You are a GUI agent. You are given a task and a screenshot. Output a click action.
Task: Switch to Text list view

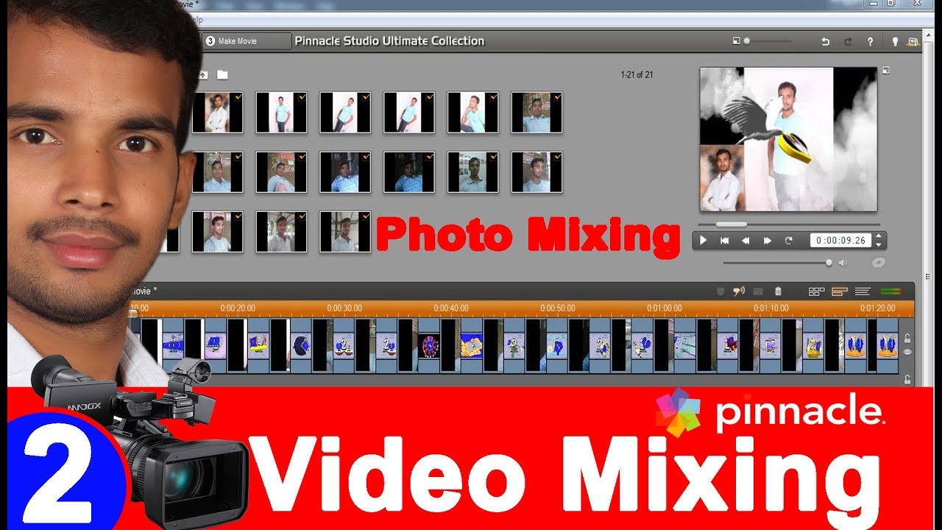(x=863, y=291)
